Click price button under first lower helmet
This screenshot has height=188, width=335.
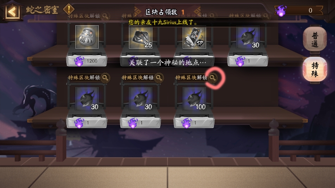(x=87, y=123)
